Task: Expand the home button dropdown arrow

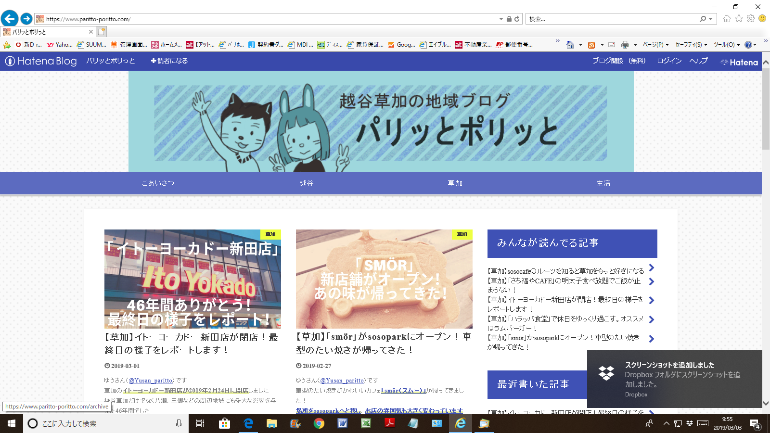Action: point(580,45)
